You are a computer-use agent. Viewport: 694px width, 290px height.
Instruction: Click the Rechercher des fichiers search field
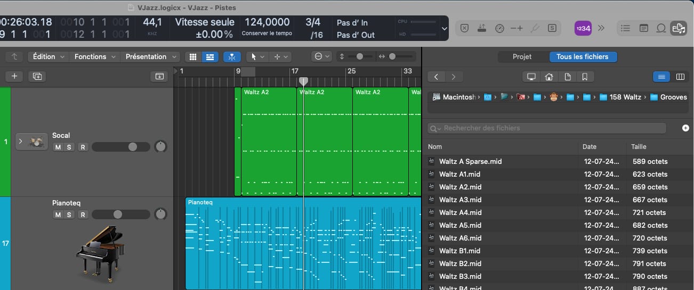click(548, 128)
